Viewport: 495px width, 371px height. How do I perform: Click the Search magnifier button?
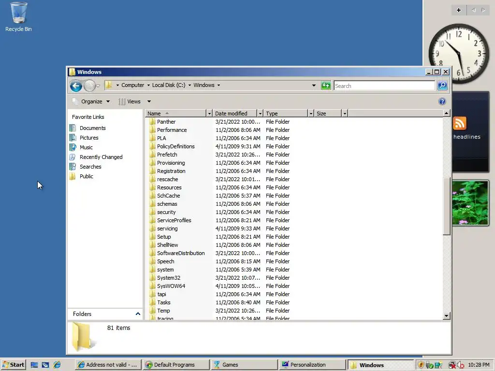[442, 86]
